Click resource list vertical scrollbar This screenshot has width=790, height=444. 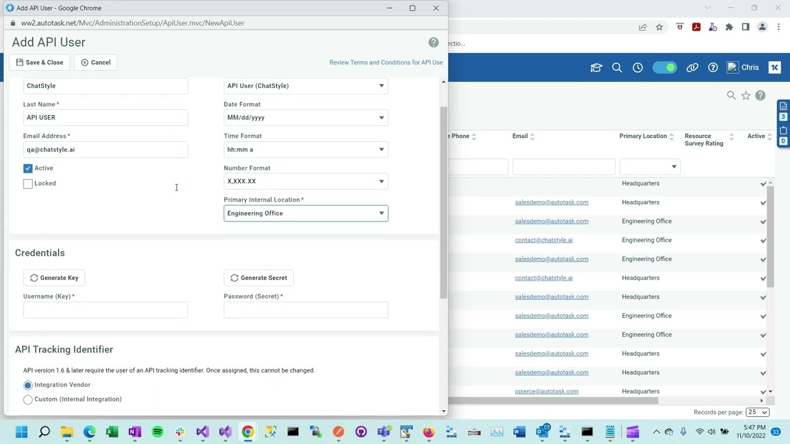(770, 236)
